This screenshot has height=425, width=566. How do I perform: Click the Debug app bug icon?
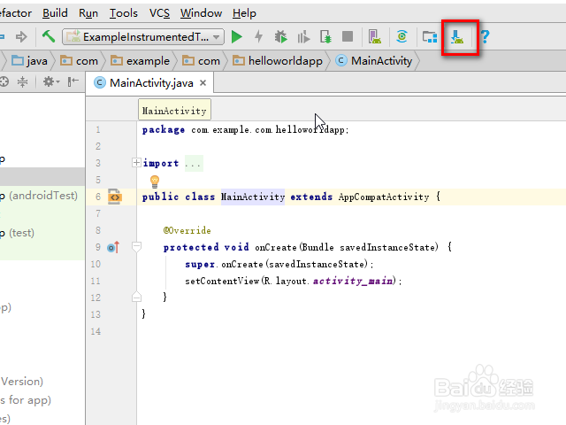pyautogui.click(x=280, y=37)
